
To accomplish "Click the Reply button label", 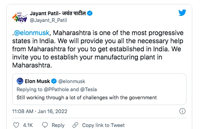I will tap(58, 125).
